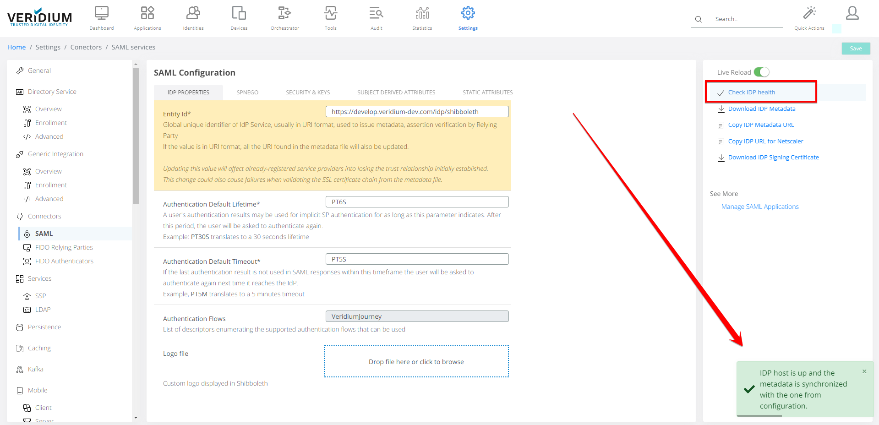The height and width of the screenshot is (425, 879).
Task: Go to Identities in top navigation
Action: pos(193,14)
